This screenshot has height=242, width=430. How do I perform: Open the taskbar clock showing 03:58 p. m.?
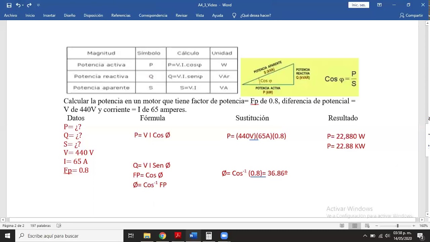[402, 236]
